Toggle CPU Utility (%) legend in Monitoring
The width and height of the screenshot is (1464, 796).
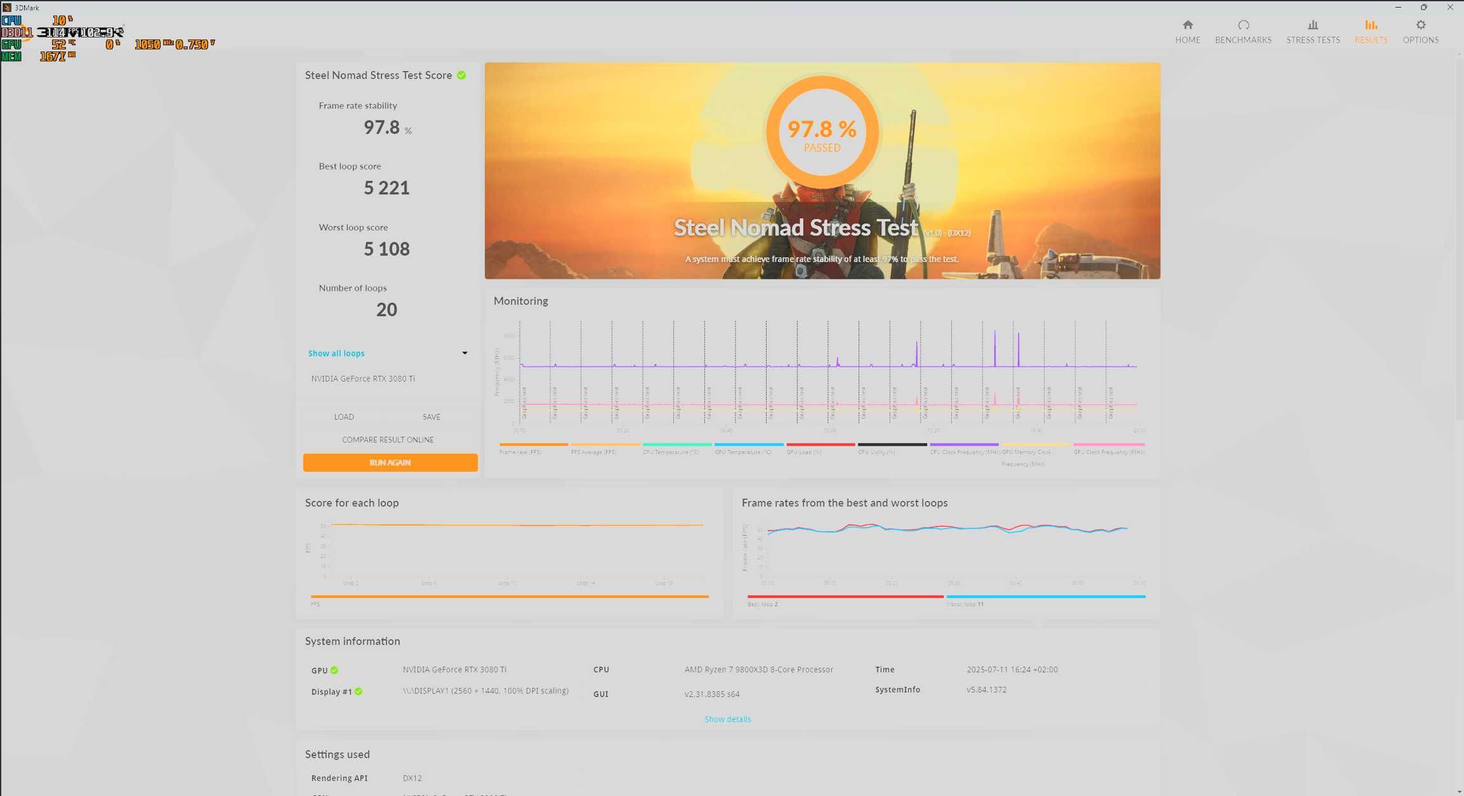click(x=892, y=448)
